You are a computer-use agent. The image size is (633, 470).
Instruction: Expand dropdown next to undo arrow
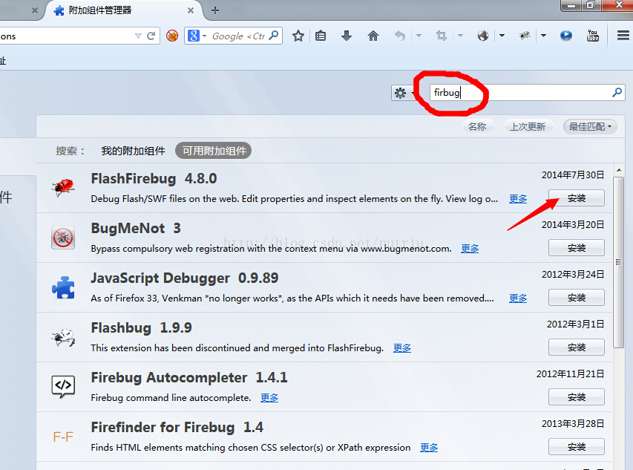pos(419,36)
